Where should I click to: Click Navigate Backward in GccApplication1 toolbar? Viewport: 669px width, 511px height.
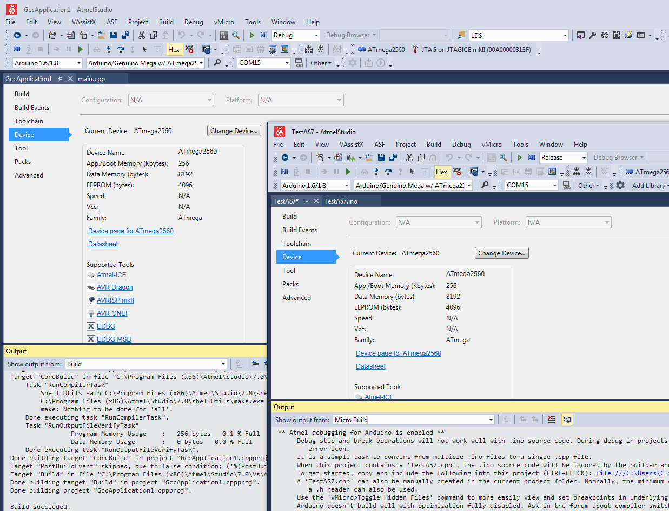[17, 35]
